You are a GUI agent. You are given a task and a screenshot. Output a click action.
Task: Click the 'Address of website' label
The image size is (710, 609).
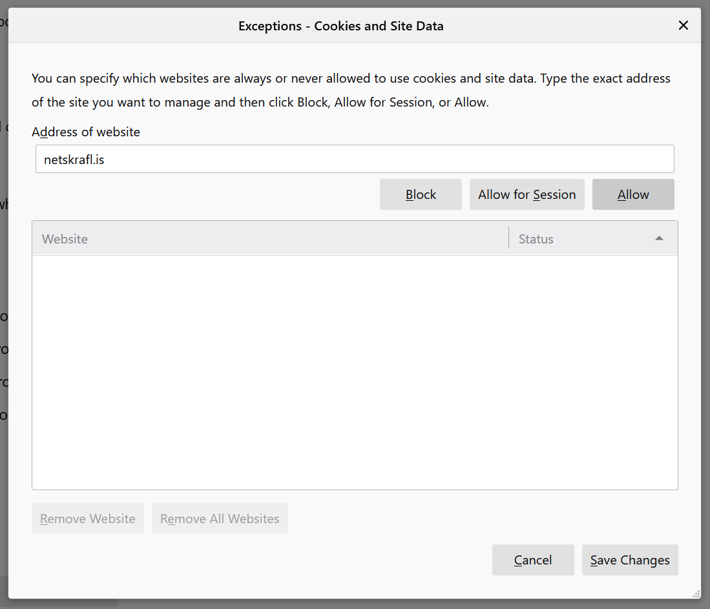click(86, 132)
